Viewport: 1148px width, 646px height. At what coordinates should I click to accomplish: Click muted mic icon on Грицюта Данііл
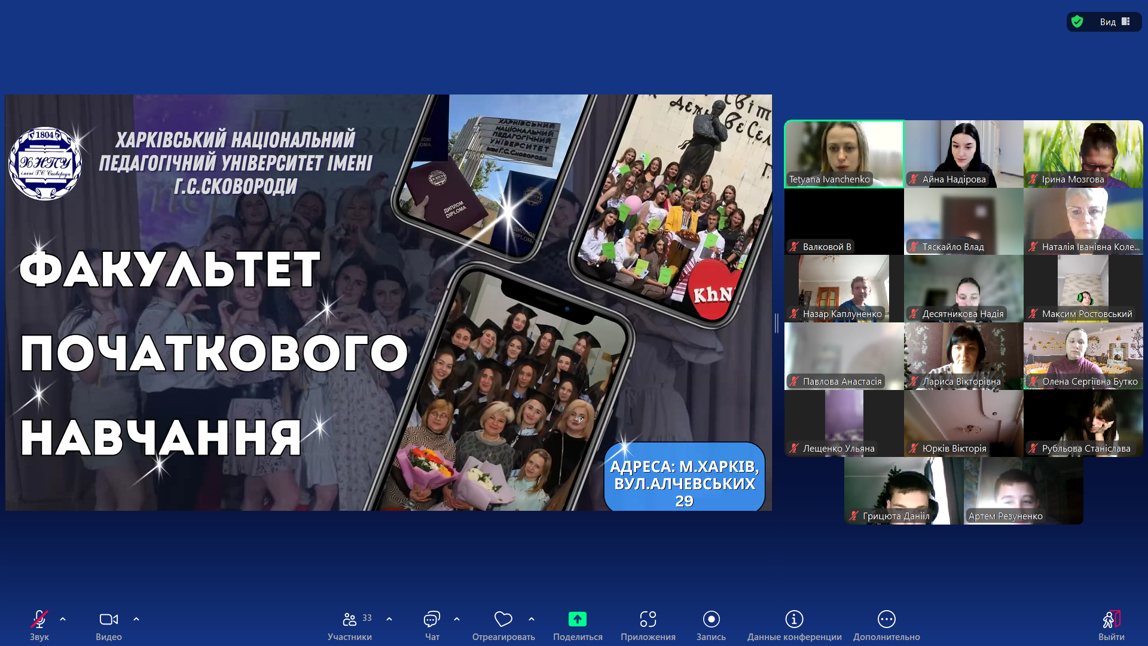pos(854,516)
